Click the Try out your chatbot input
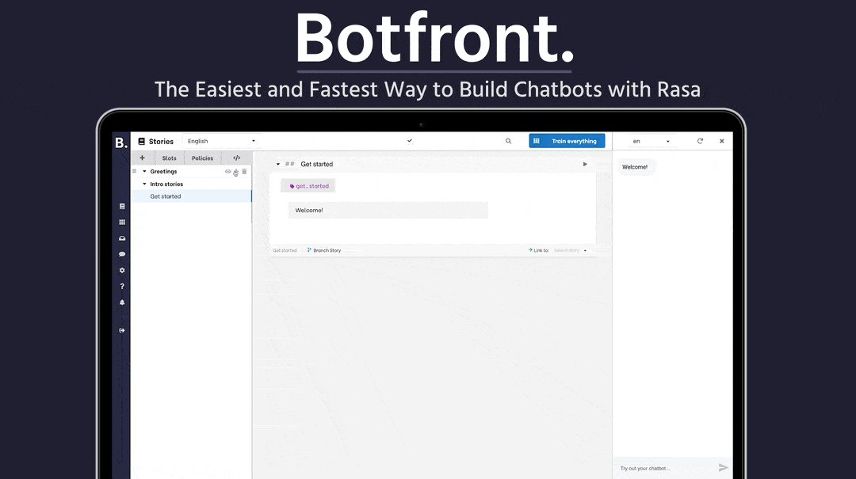Viewport: 856px width, 479px height. tap(666, 468)
